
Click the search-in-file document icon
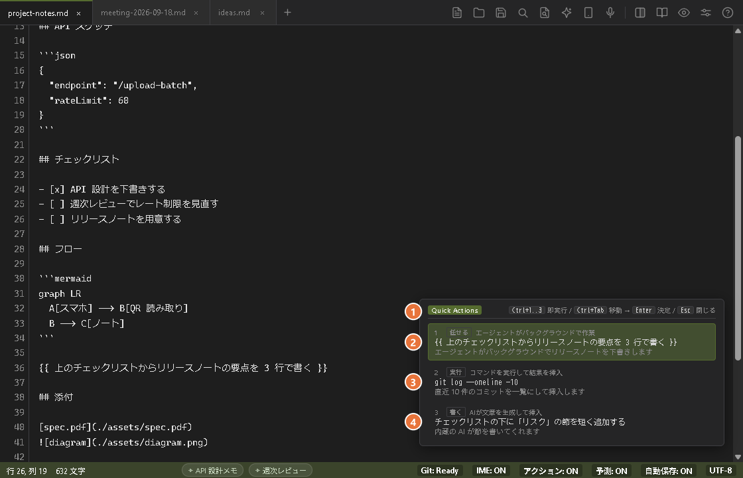tap(545, 13)
